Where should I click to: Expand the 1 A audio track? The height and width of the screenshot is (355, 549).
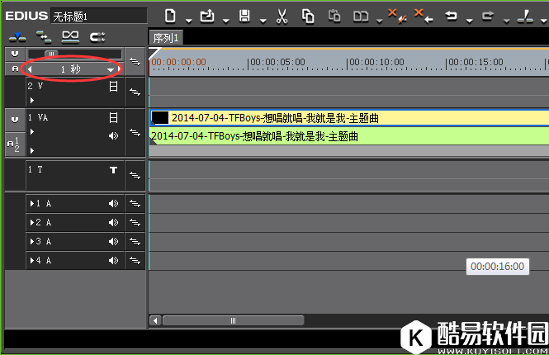click(32, 203)
